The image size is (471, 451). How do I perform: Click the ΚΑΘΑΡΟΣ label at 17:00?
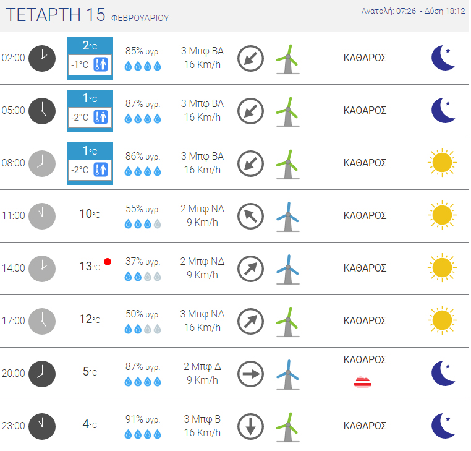365,321
